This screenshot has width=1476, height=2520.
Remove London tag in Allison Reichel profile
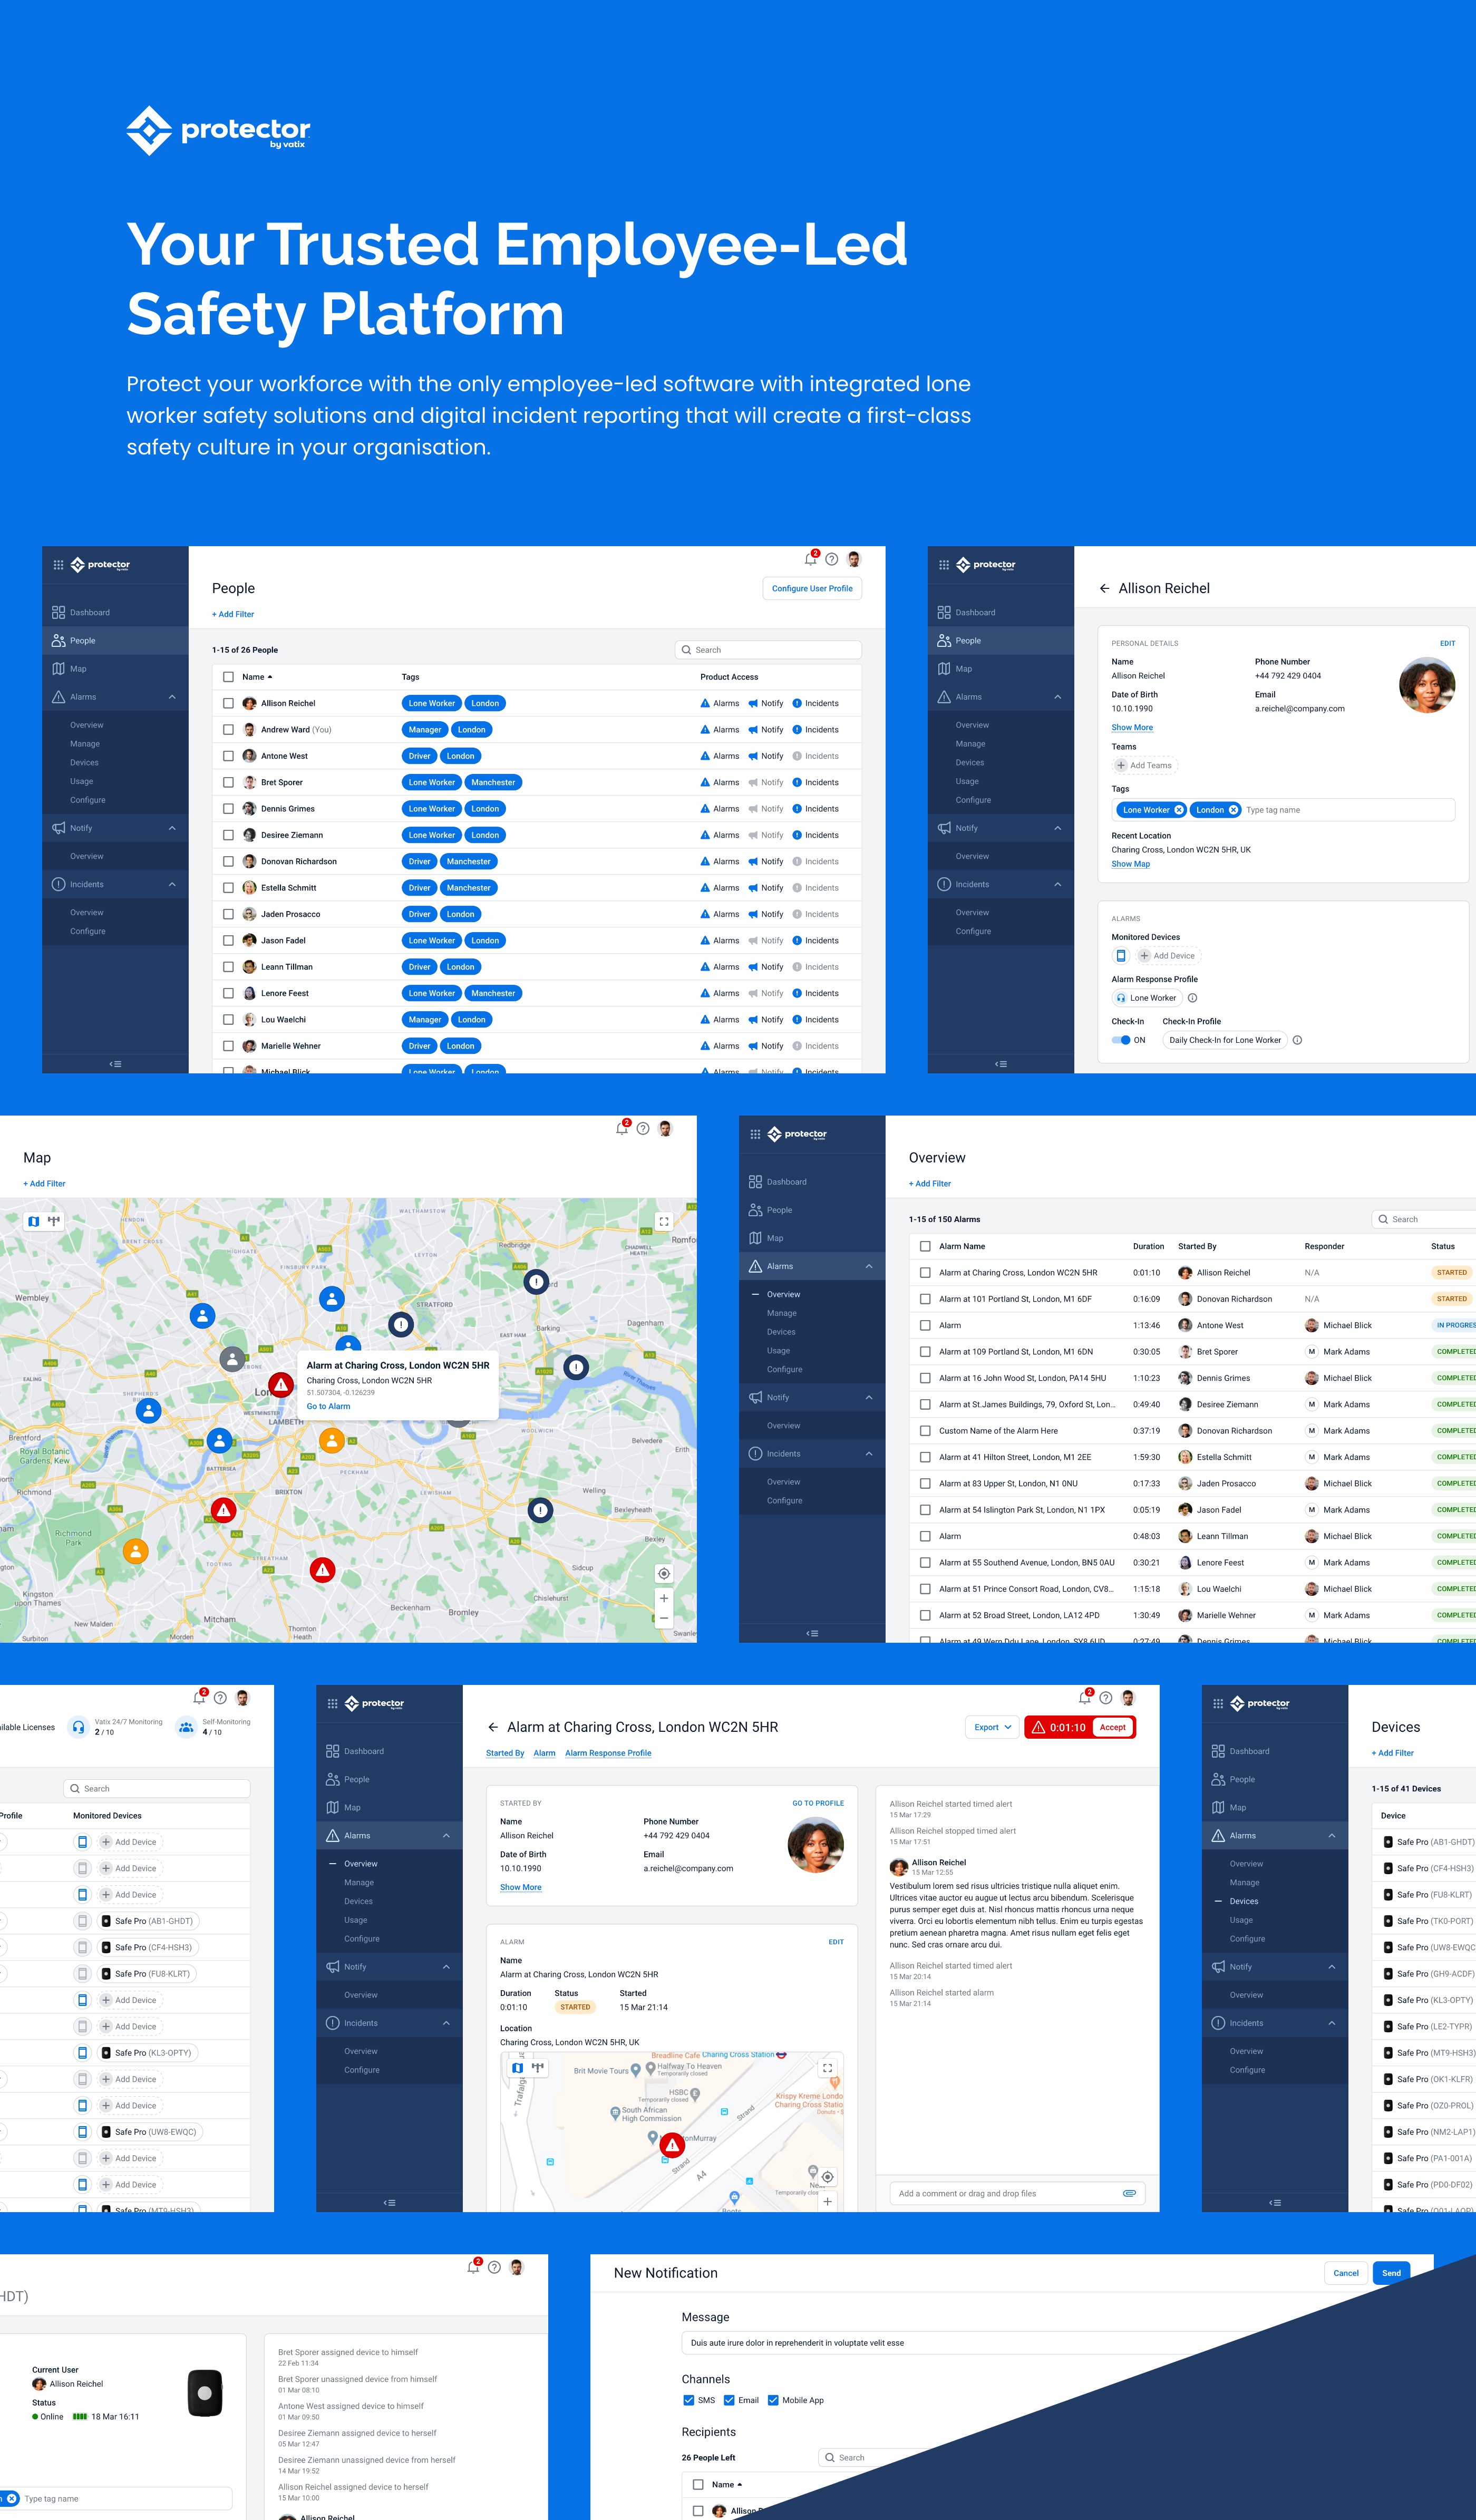pyautogui.click(x=1233, y=810)
